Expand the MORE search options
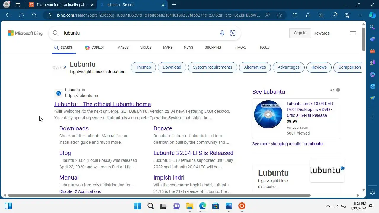 (x=240, y=47)
